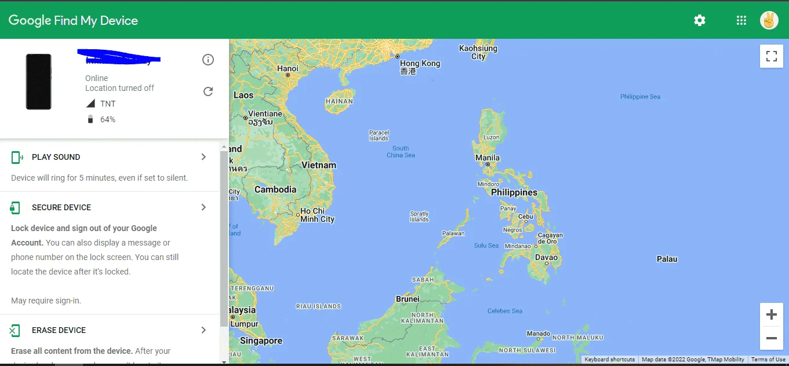Refresh the device location

click(208, 91)
